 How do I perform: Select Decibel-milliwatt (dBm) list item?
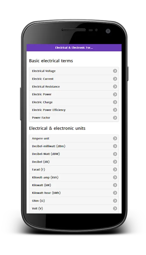coord(74,146)
